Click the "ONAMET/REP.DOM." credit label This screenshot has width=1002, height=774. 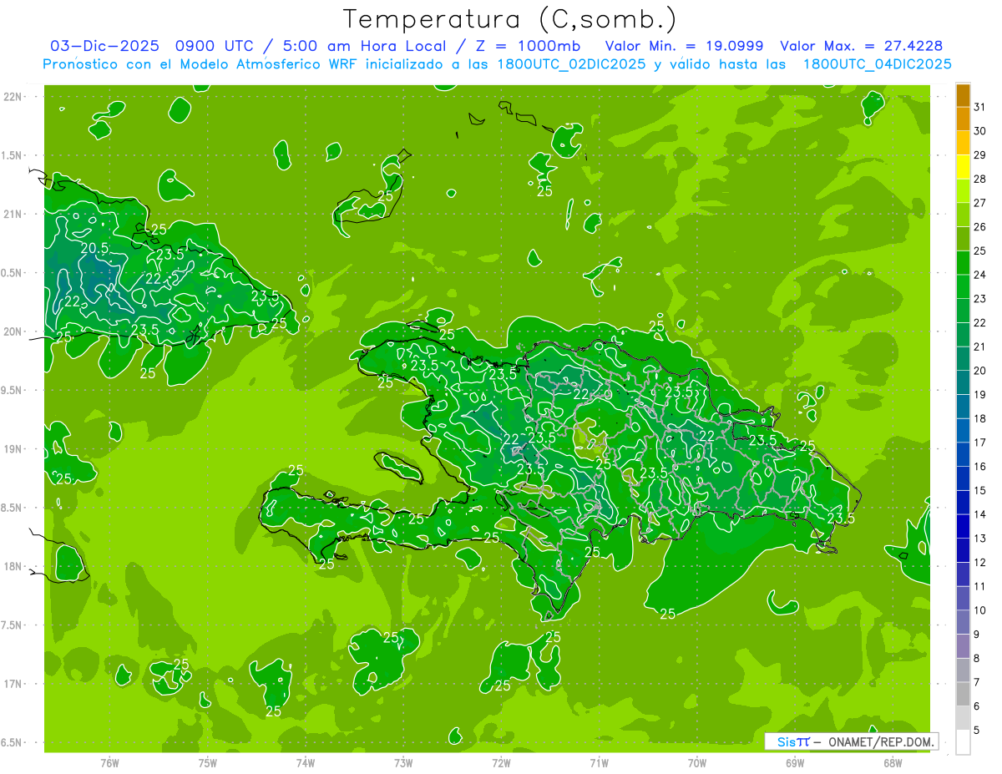(x=881, y=741)
